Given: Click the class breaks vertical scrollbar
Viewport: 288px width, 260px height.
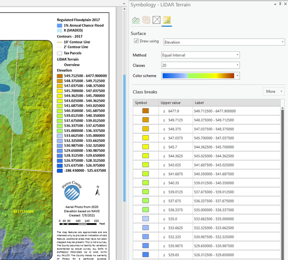Looking at the screenshot, I should pyautogui.click(x=282, y=175).
